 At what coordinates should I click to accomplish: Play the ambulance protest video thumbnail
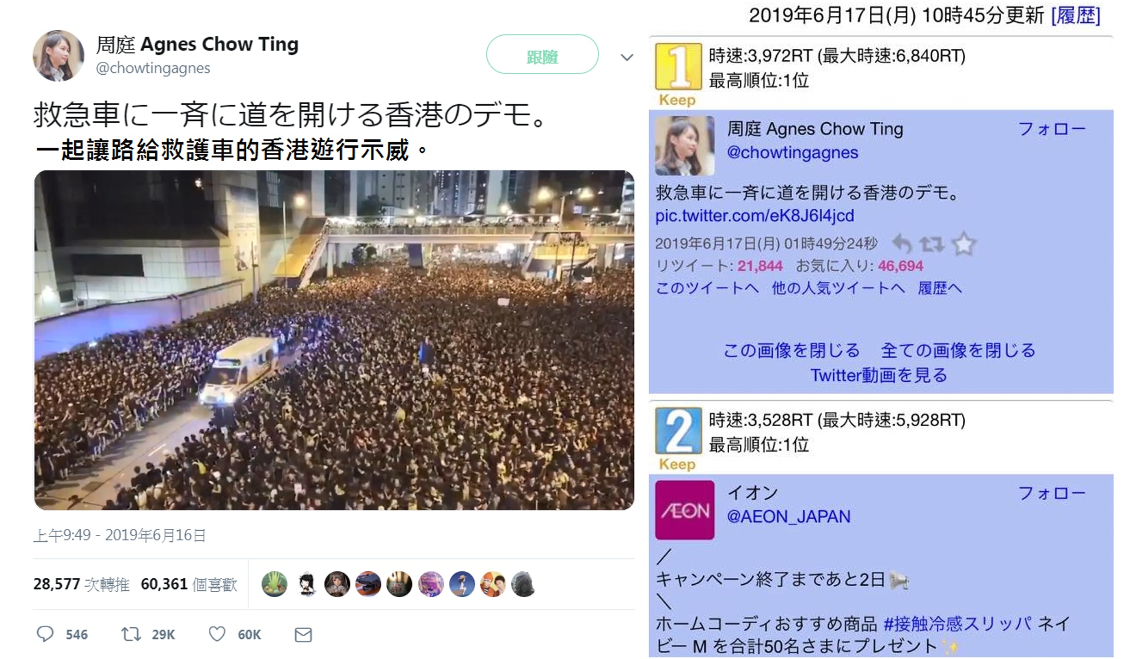pos(334,340)
